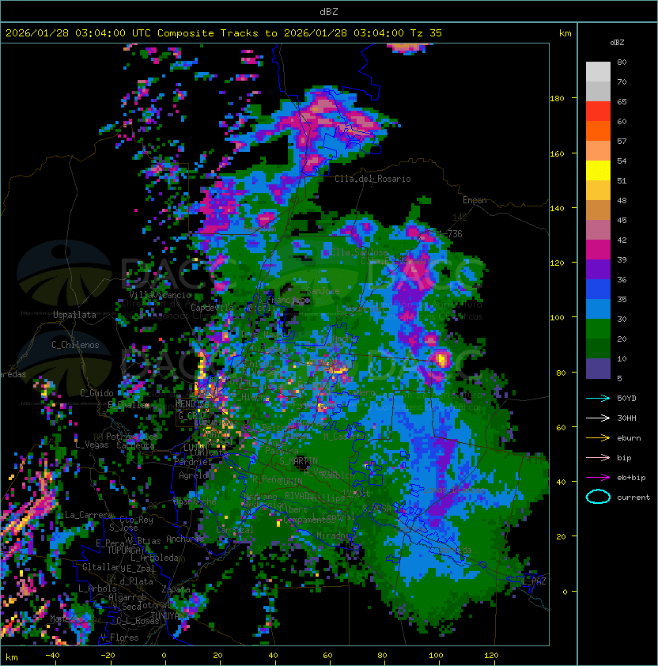Click the 'dBZ' title at top center
Screen dimensions: 658x666
329,12
